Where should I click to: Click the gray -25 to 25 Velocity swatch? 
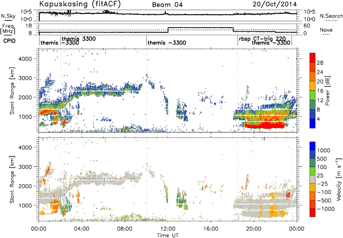tap(313, 180)
